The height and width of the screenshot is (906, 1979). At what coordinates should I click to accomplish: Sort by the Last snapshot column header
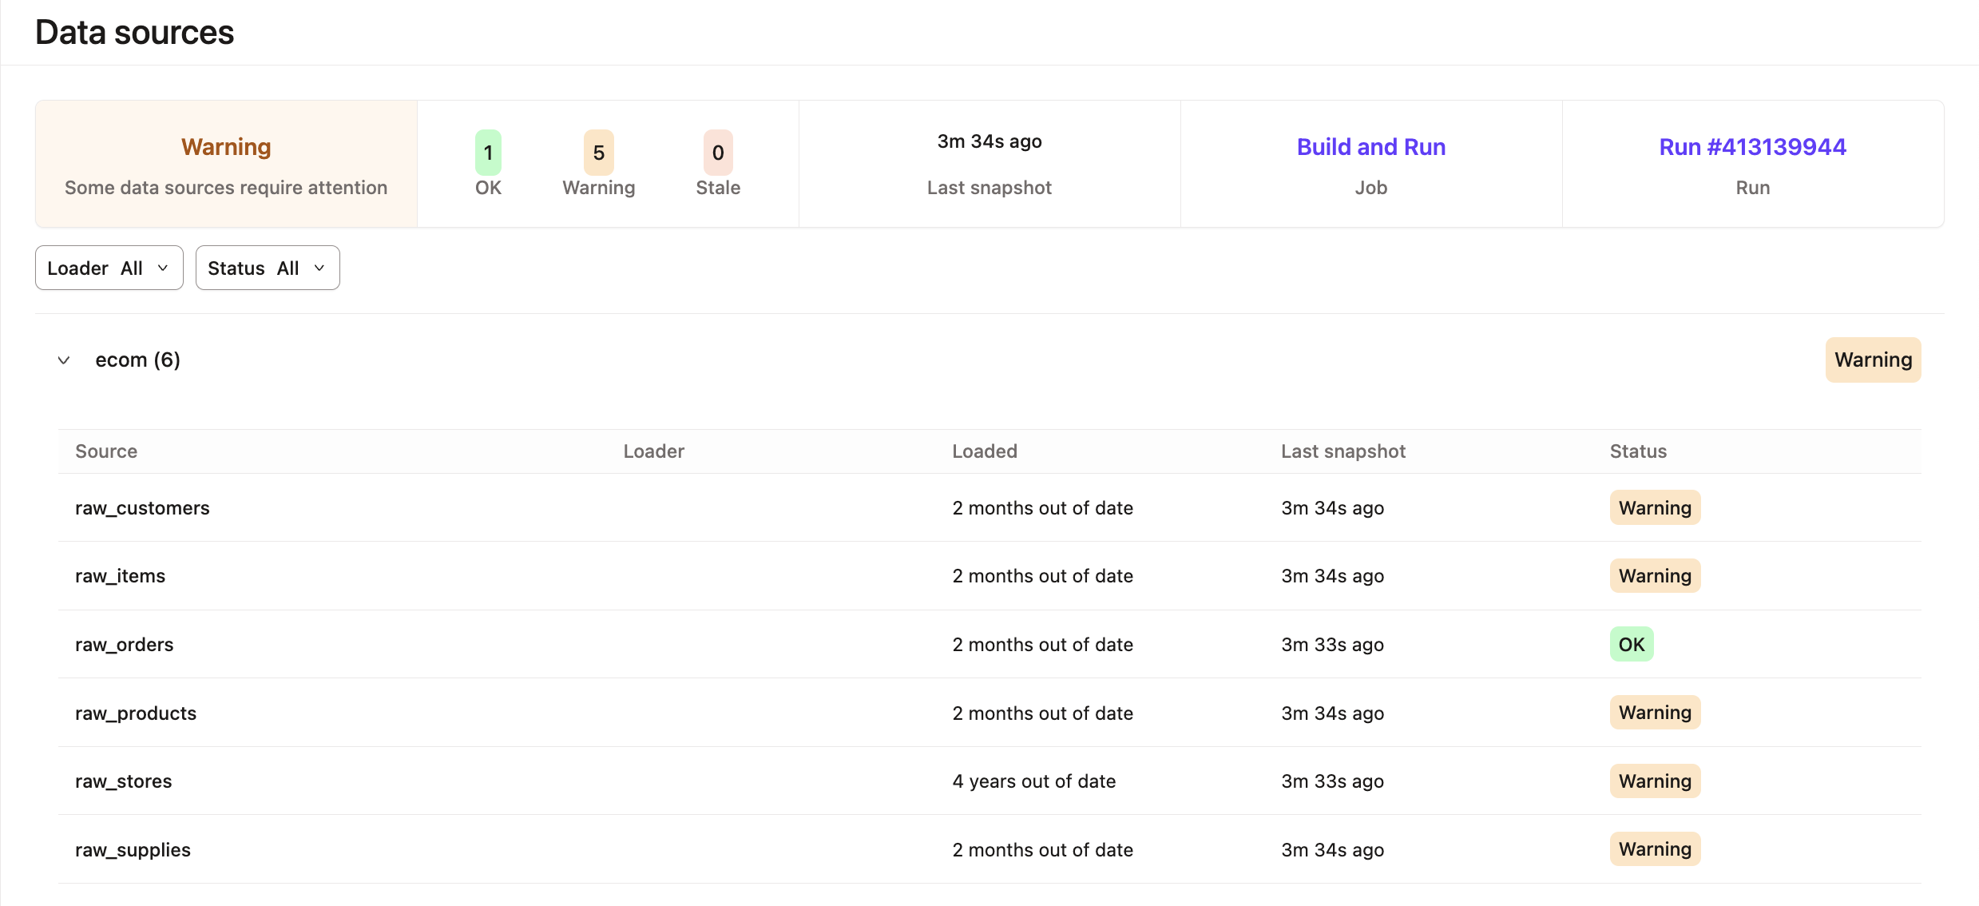point(1343,451)
